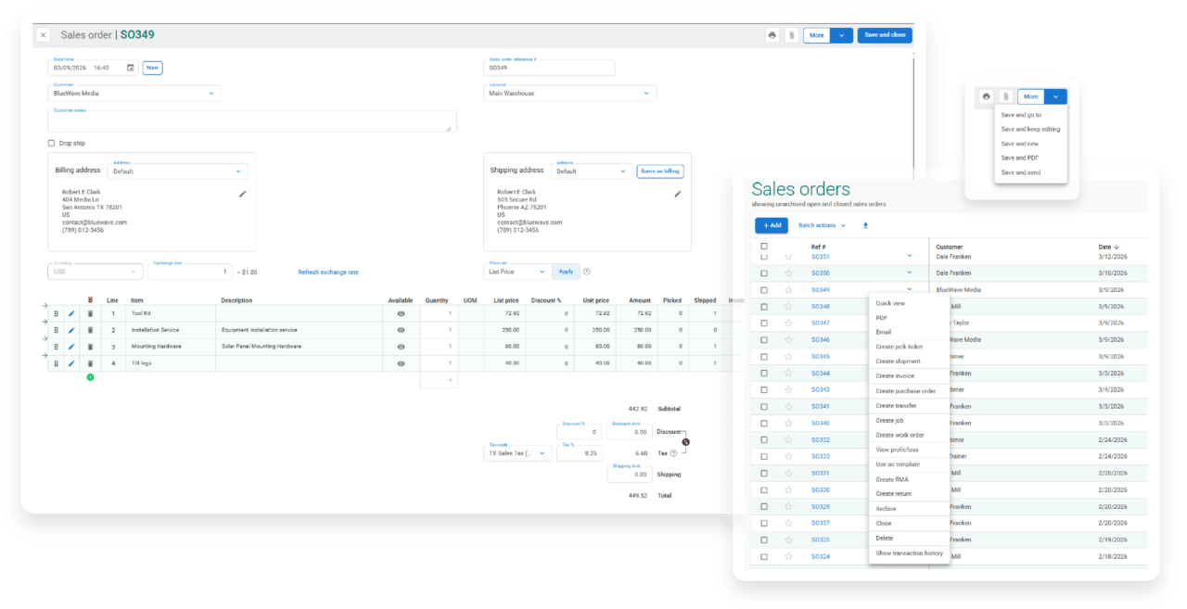The image size is (1187, 609).
Task: Click the Save and close button
Action: click(885, 35)
